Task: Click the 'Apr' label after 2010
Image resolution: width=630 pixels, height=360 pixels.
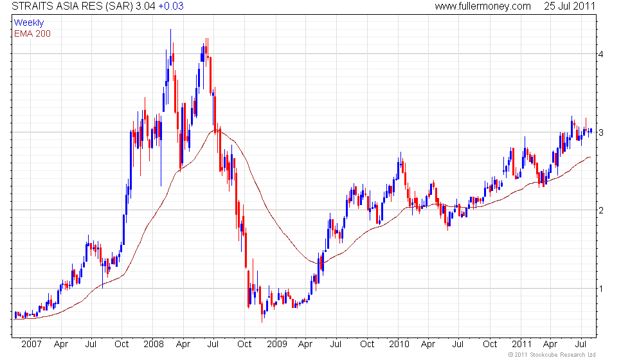Action: pyautogui.click(x=428, y=345)
